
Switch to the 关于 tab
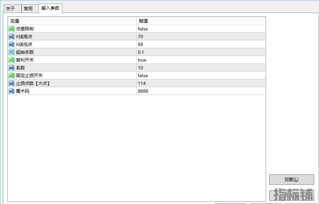point(10,9)
